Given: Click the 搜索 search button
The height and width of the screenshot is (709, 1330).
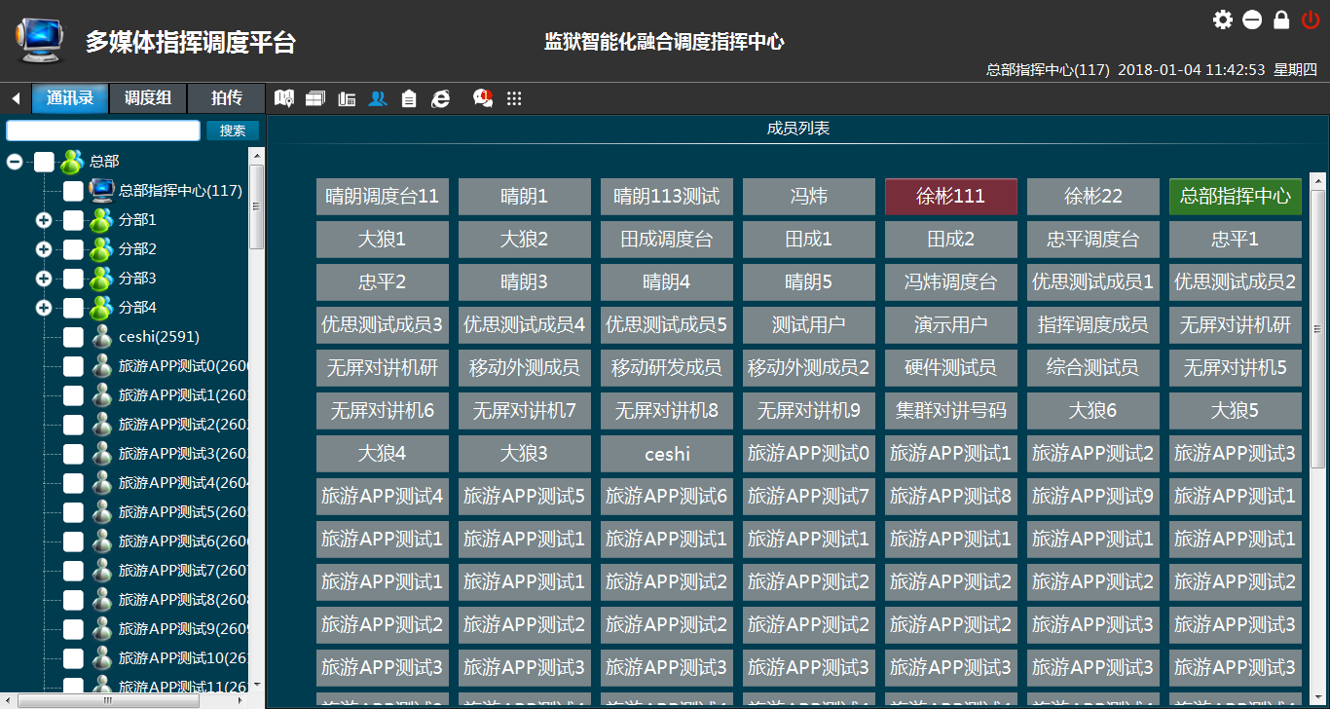Looking at the screenshot, I should click(x=233, y=131).
